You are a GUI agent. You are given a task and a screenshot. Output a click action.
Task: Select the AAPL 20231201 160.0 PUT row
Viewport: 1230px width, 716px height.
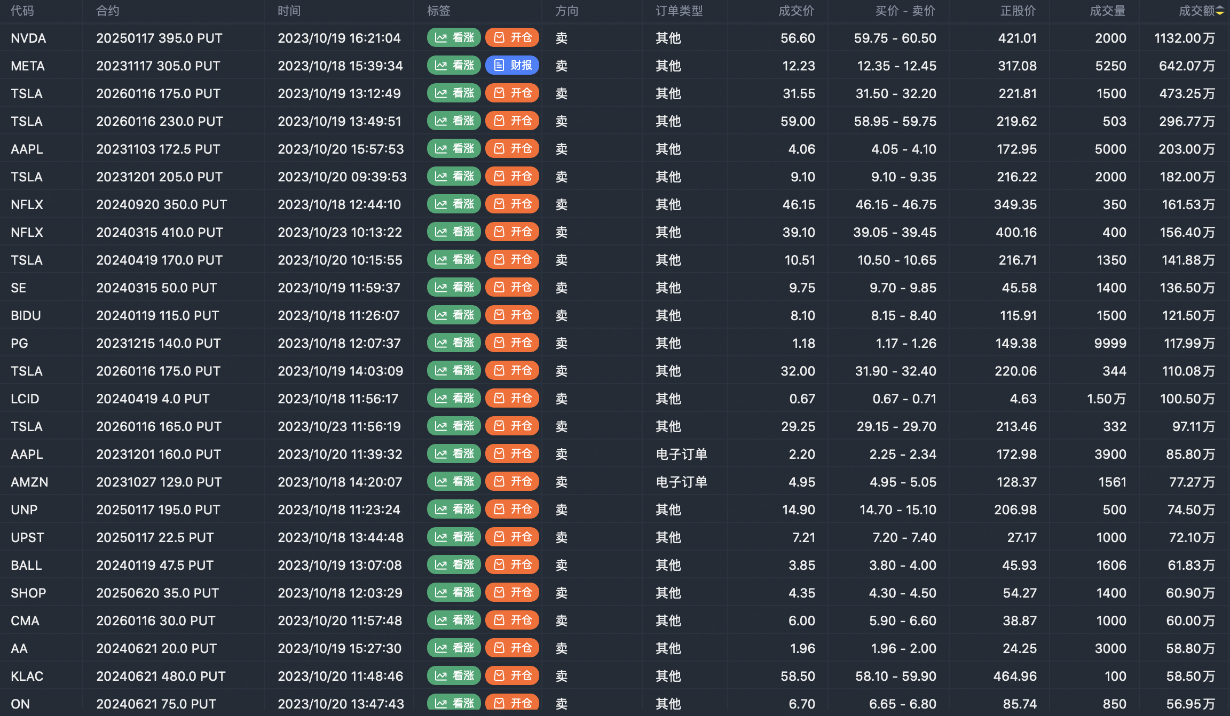click(x=159, y=455)
